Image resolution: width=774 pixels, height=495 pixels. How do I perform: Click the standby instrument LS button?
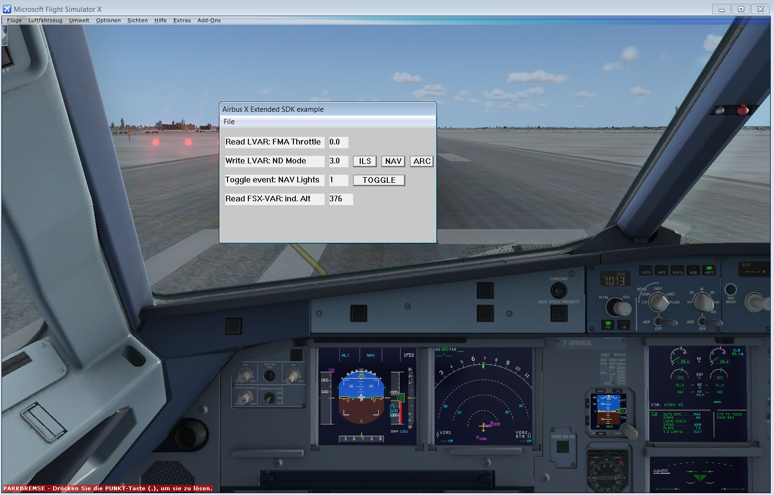[618, 391]
